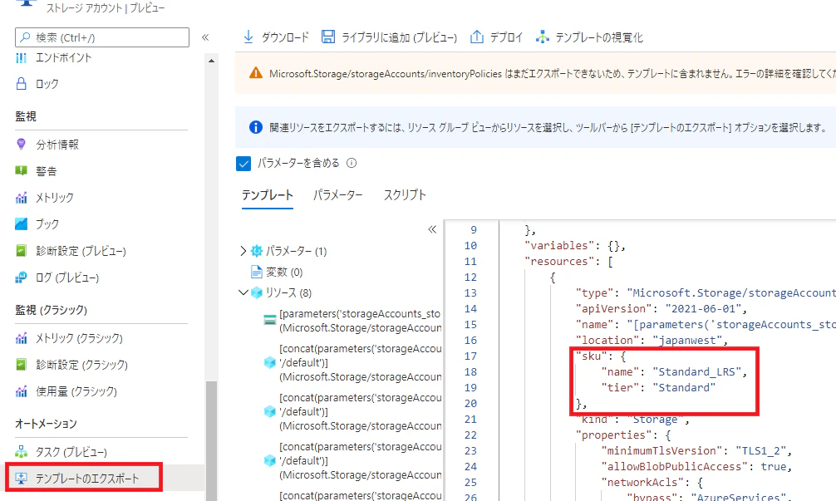Click the メトリック (クラシック) icon
This screenshot has width=836, height=501.
pos(21,338)
